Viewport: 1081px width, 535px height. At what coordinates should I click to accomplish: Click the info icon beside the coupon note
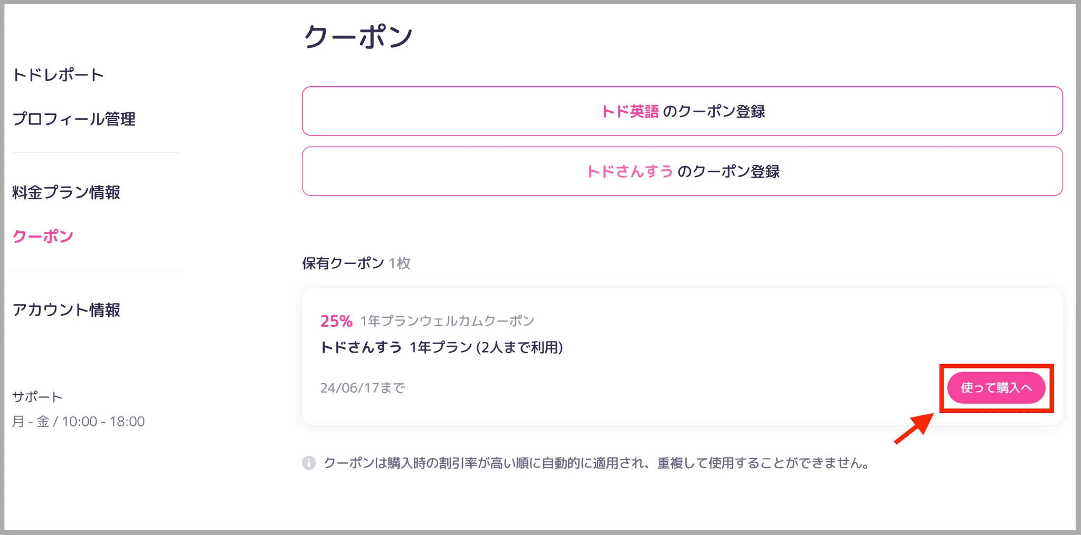(309, 463)
